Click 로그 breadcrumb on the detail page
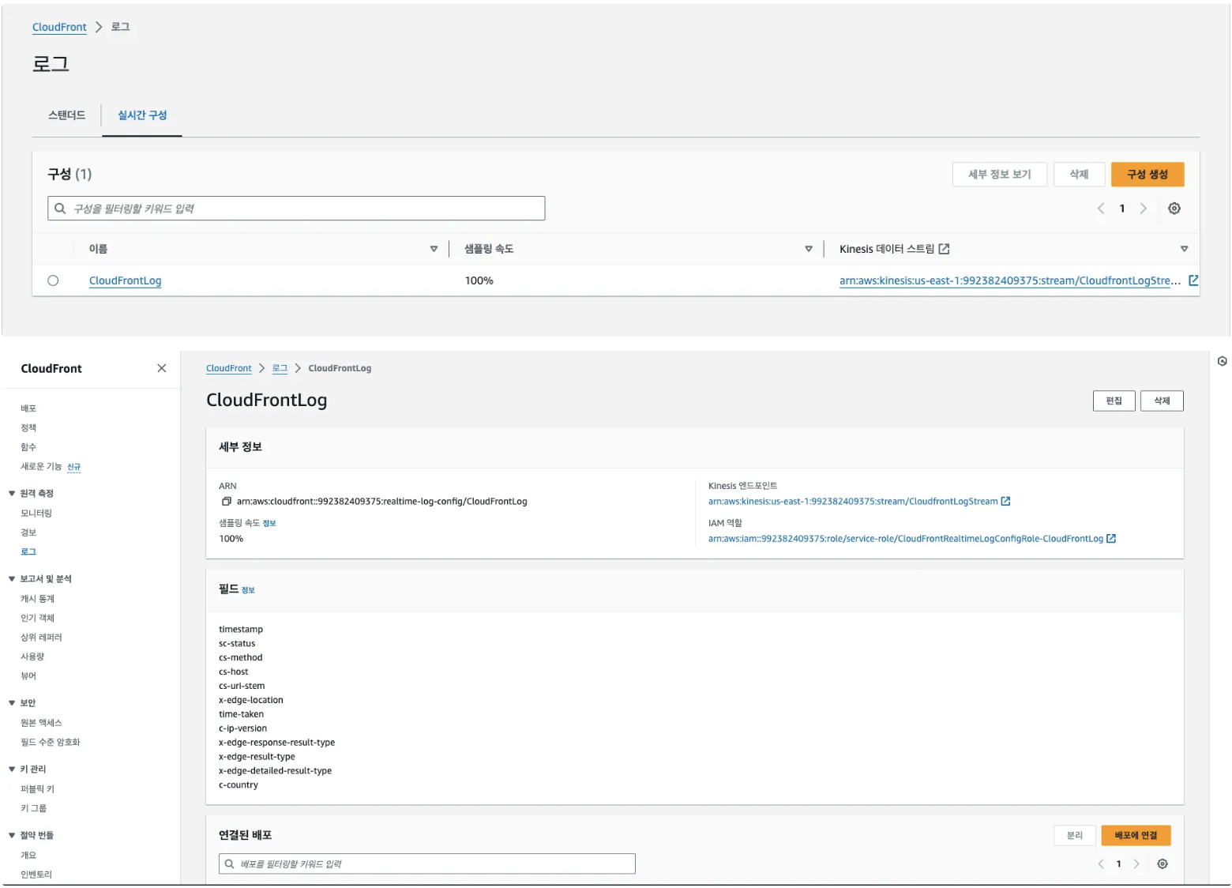Viewport: 1232px width, 888px height. coord(280,368)
